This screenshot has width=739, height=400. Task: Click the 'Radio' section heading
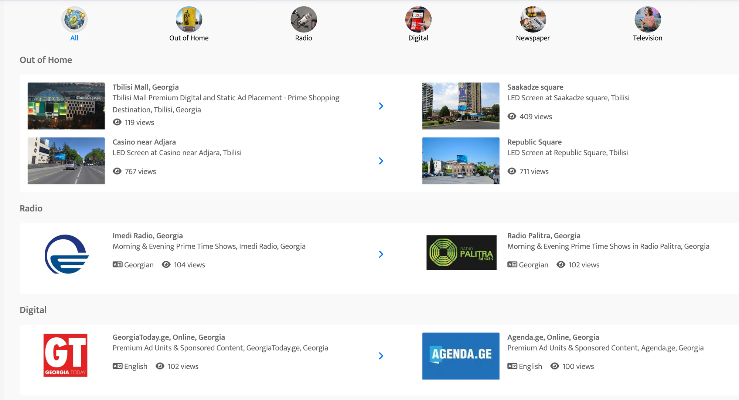pyautogui.click(x=31, y=208)
